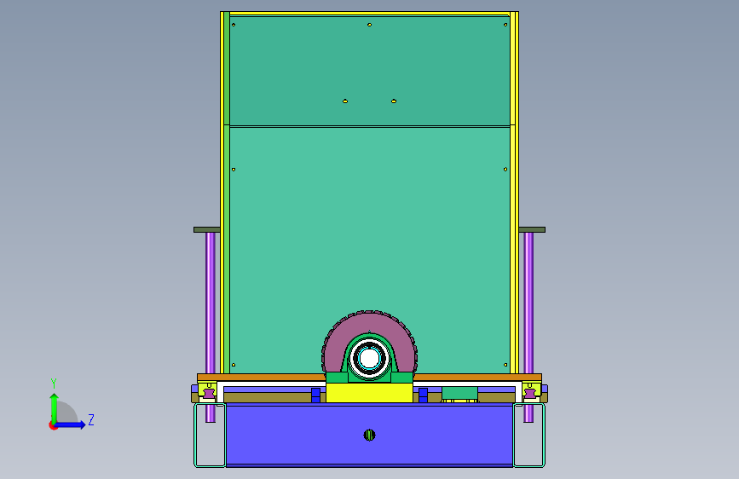Select the gray plate atop the right column
The height and width of the screenshot is (479, 739).
click(532, 229)
